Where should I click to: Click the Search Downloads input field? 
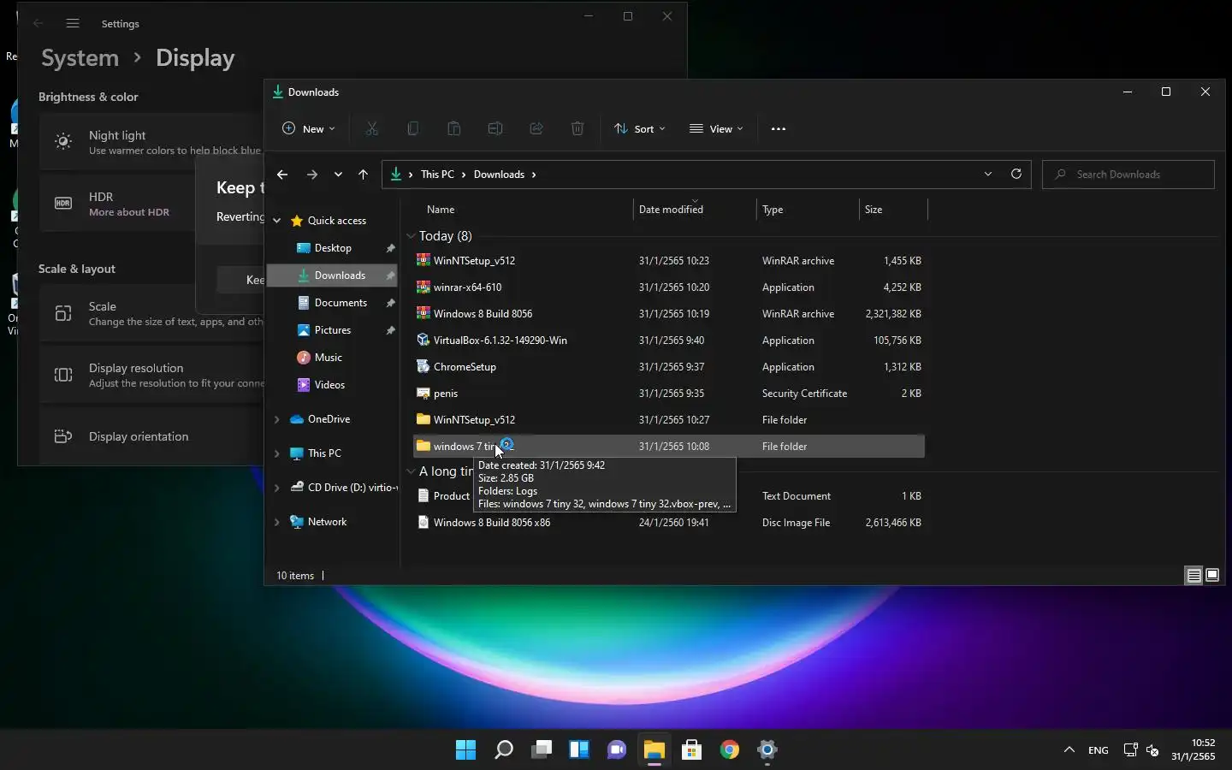click(x=1128, y=175)
